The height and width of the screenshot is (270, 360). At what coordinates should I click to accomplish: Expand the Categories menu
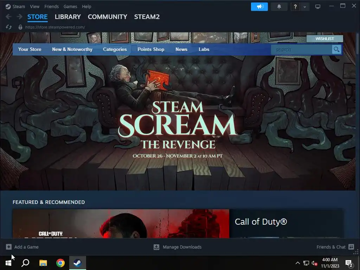(x=115, y=49)
